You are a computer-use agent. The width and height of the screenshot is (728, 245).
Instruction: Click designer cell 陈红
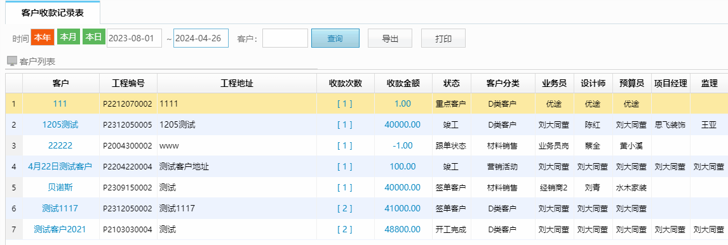pos(593,125)
